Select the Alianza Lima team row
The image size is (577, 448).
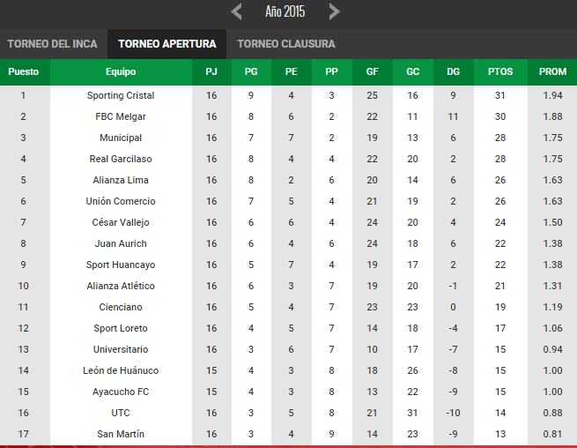pos(289,180)
